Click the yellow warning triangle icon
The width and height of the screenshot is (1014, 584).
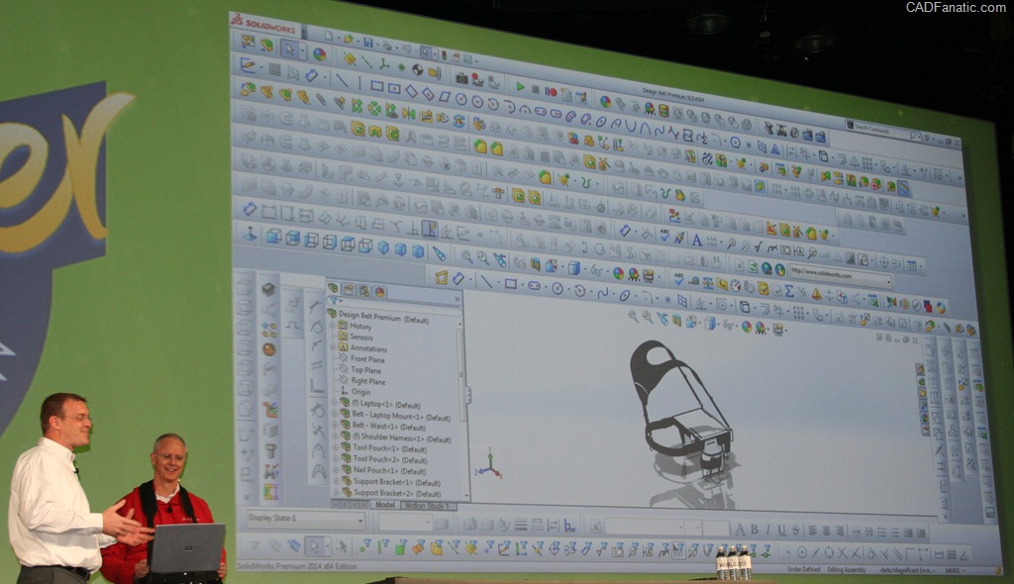816,294
